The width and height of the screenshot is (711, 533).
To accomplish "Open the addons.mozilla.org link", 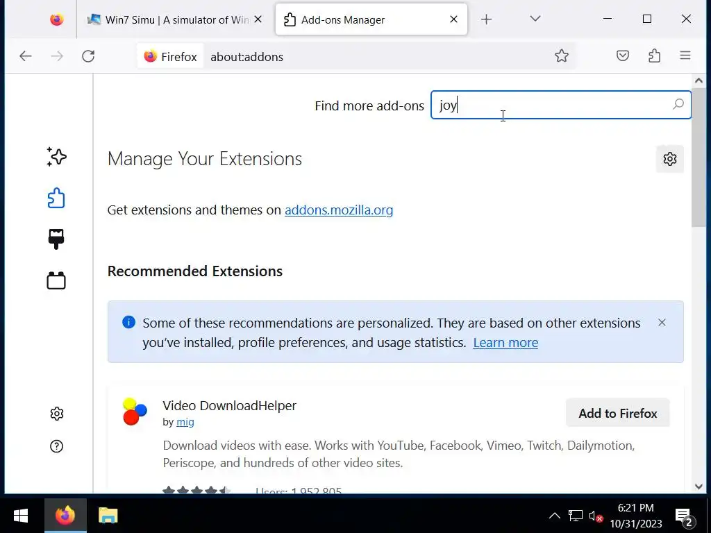I will [339, 210].
